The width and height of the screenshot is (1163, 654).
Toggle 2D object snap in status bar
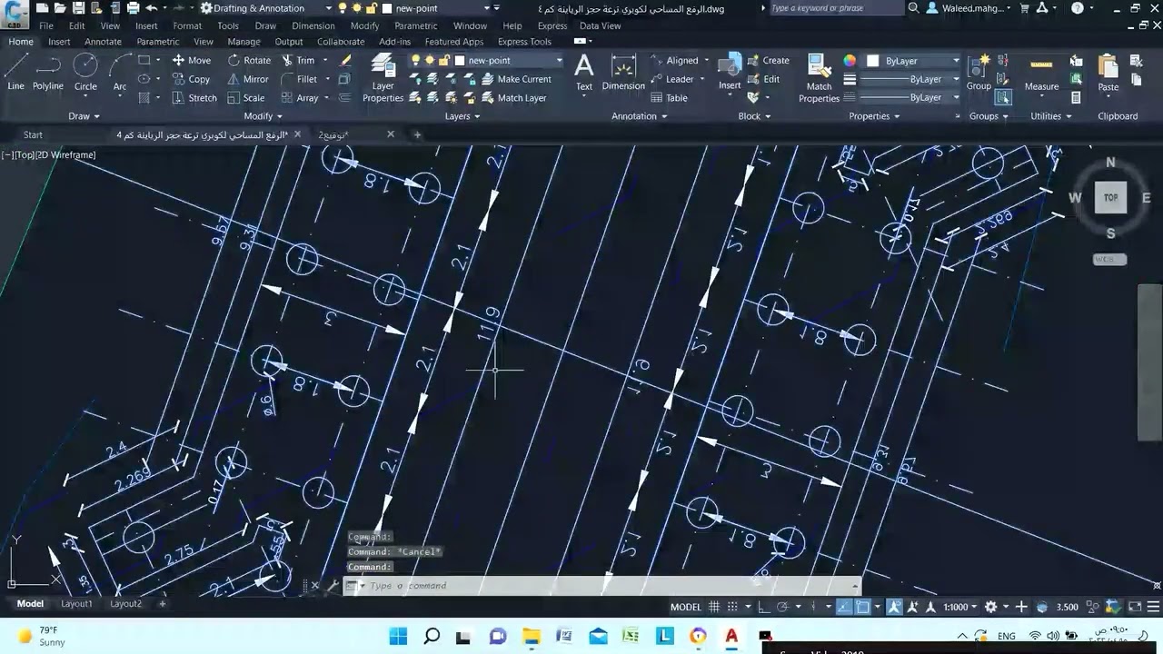click(862, 607)
